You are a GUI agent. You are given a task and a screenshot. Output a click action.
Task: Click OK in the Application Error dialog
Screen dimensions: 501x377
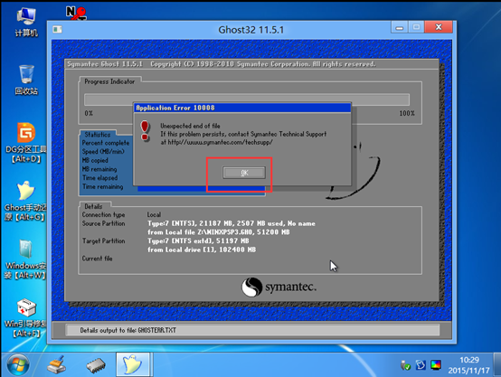(x=244, y=173)
